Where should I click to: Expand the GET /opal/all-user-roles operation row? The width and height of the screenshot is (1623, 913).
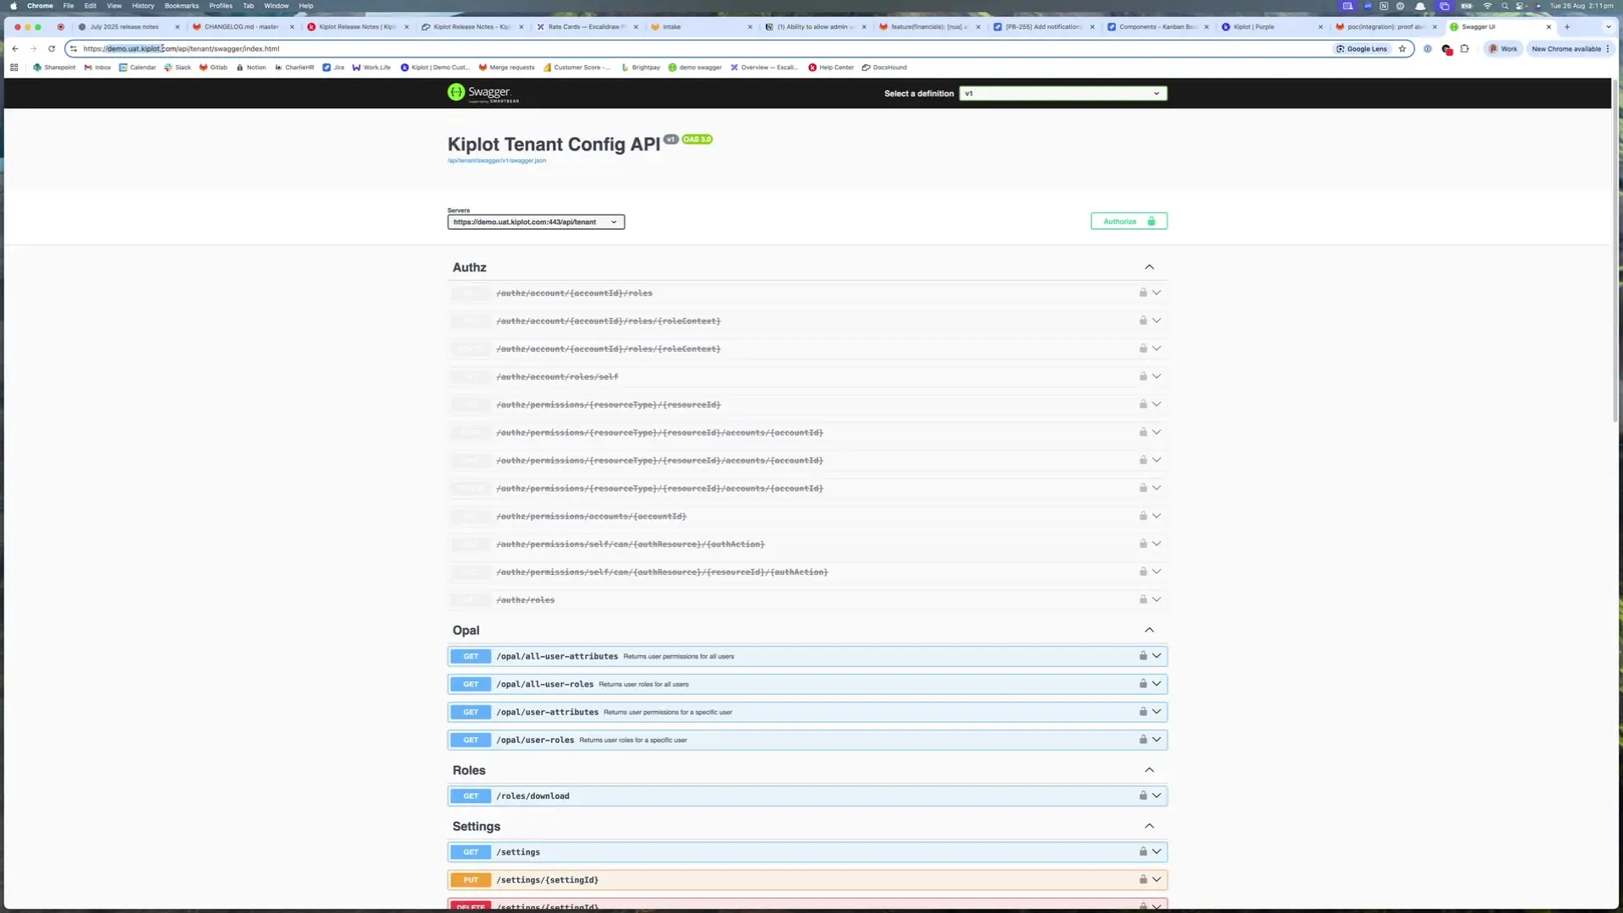click(x=807, y=684)
